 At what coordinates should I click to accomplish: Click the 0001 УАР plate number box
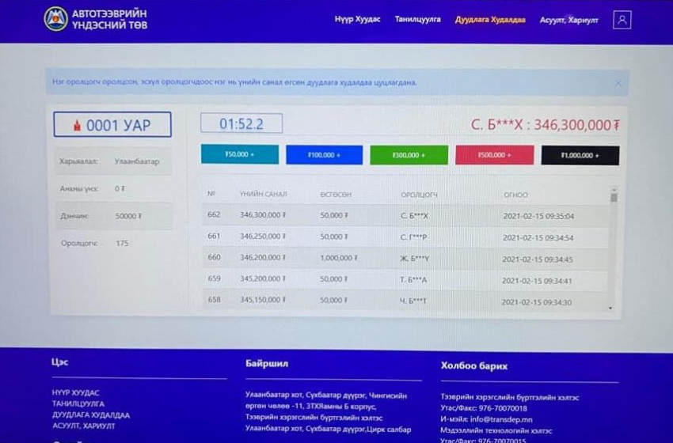(x=112, y=125)
